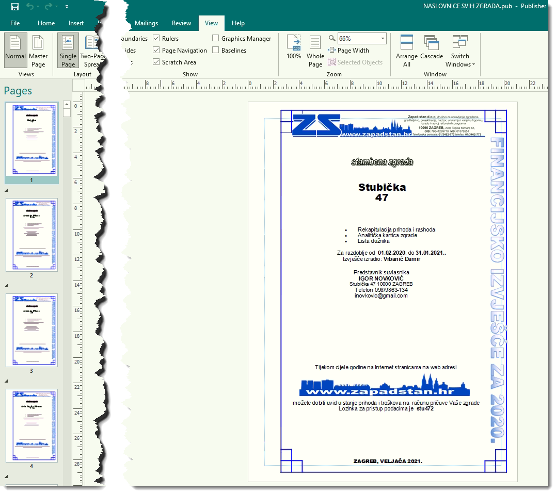Collapse the page 4 section triangle
Image resolution: width=556 pixels, height=494 pixels.
6,476
